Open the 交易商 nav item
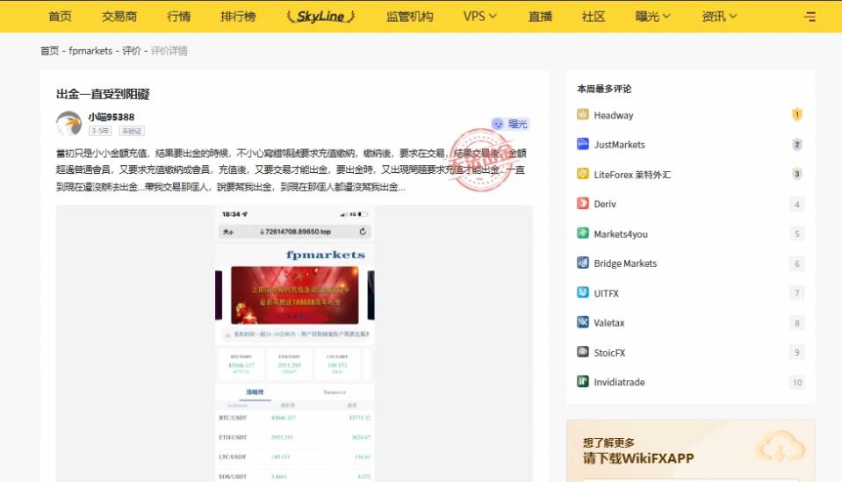 coord(119,16)
